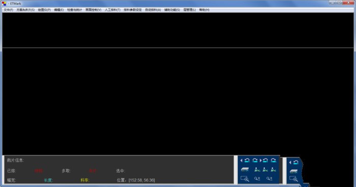Screen dimensions: 356x187
Task: Click the red value next to 已排
Action: pyautogui.click(x=38, y=171)
